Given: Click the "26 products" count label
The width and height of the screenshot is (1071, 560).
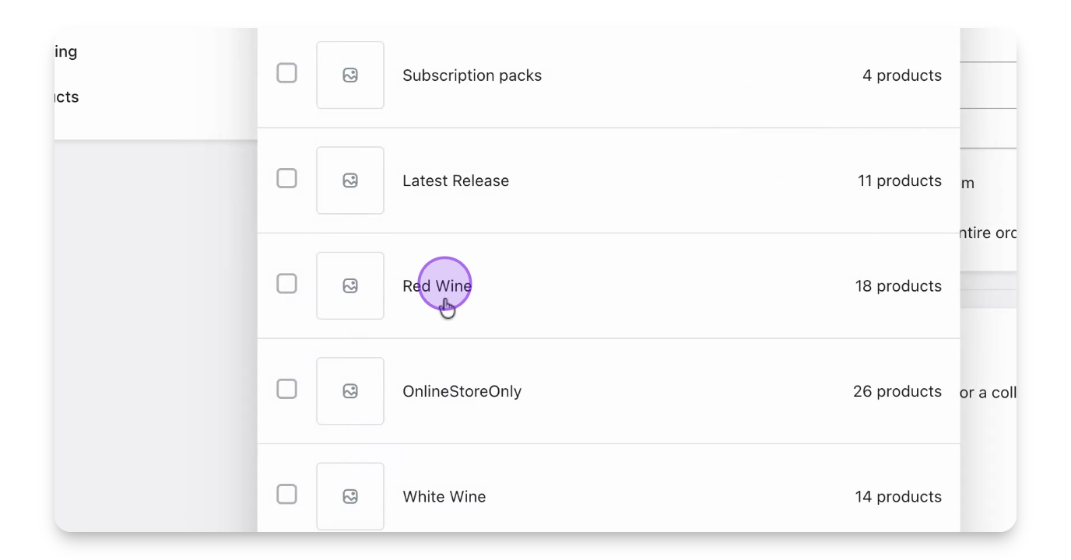Looking at the screenshot, I should click(897, 391).
